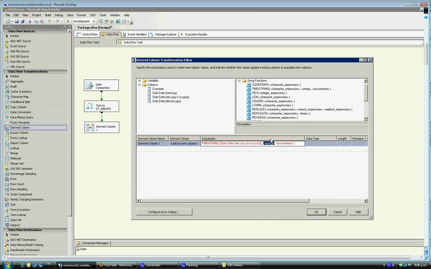Click the Expression field with FINDSTRING

coord(252,143)
